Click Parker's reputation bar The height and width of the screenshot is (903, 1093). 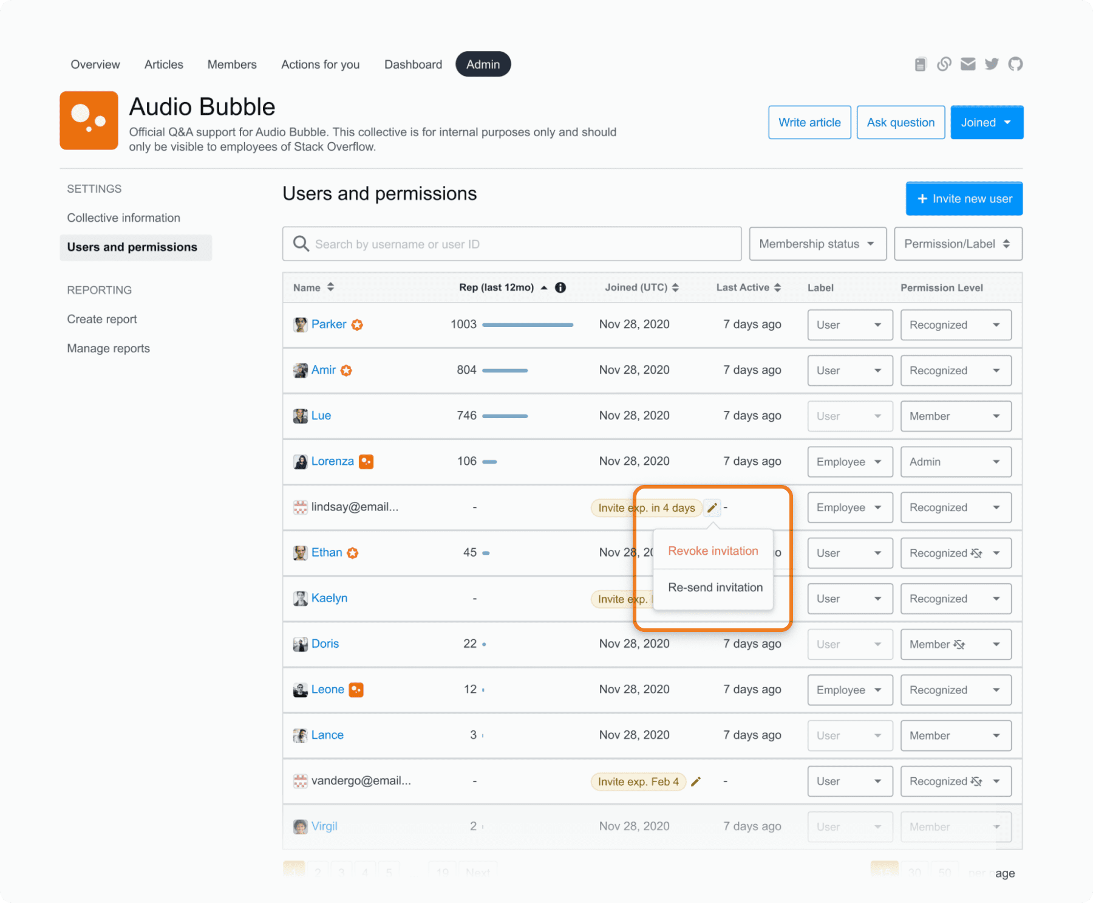click(528, 325)
